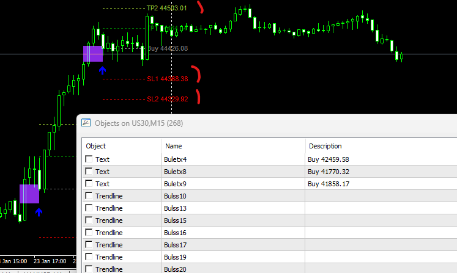Select the Bulss20 name cell
The height and width of the screenshot is (273, 457).
click(233, 269)
